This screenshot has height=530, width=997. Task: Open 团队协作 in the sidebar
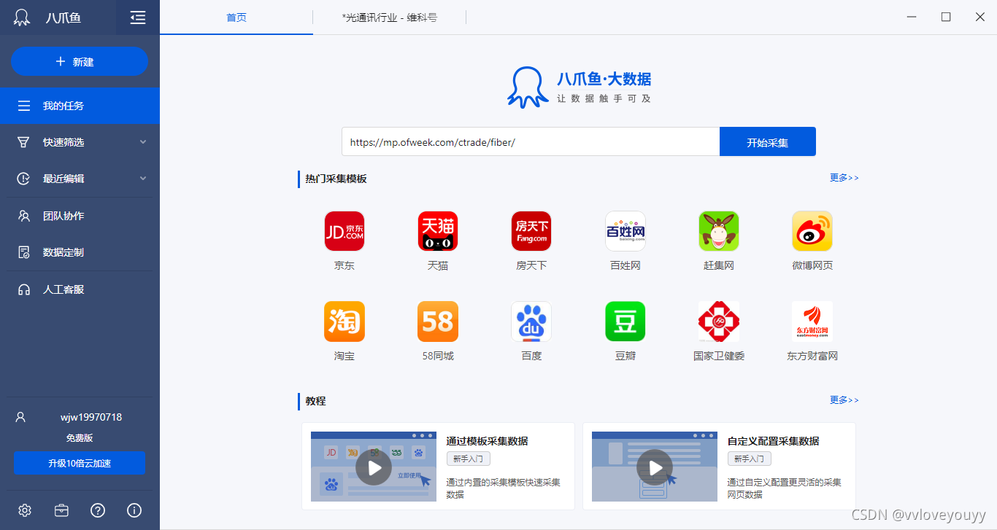click(x=80, y=216)
